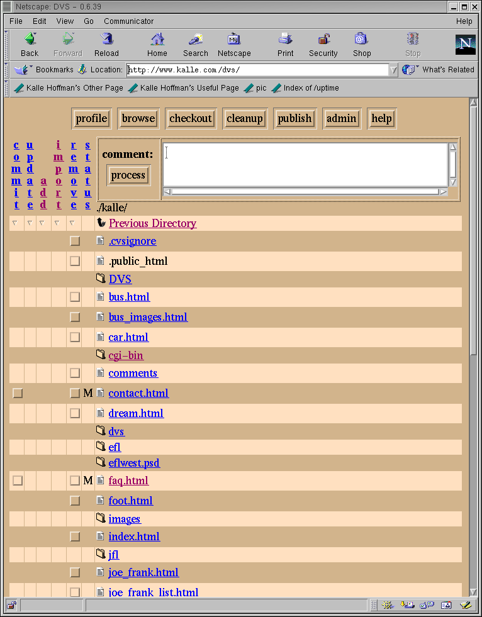Click the publish button
This screenshot has width=482, height=617.
pos(294,118)
